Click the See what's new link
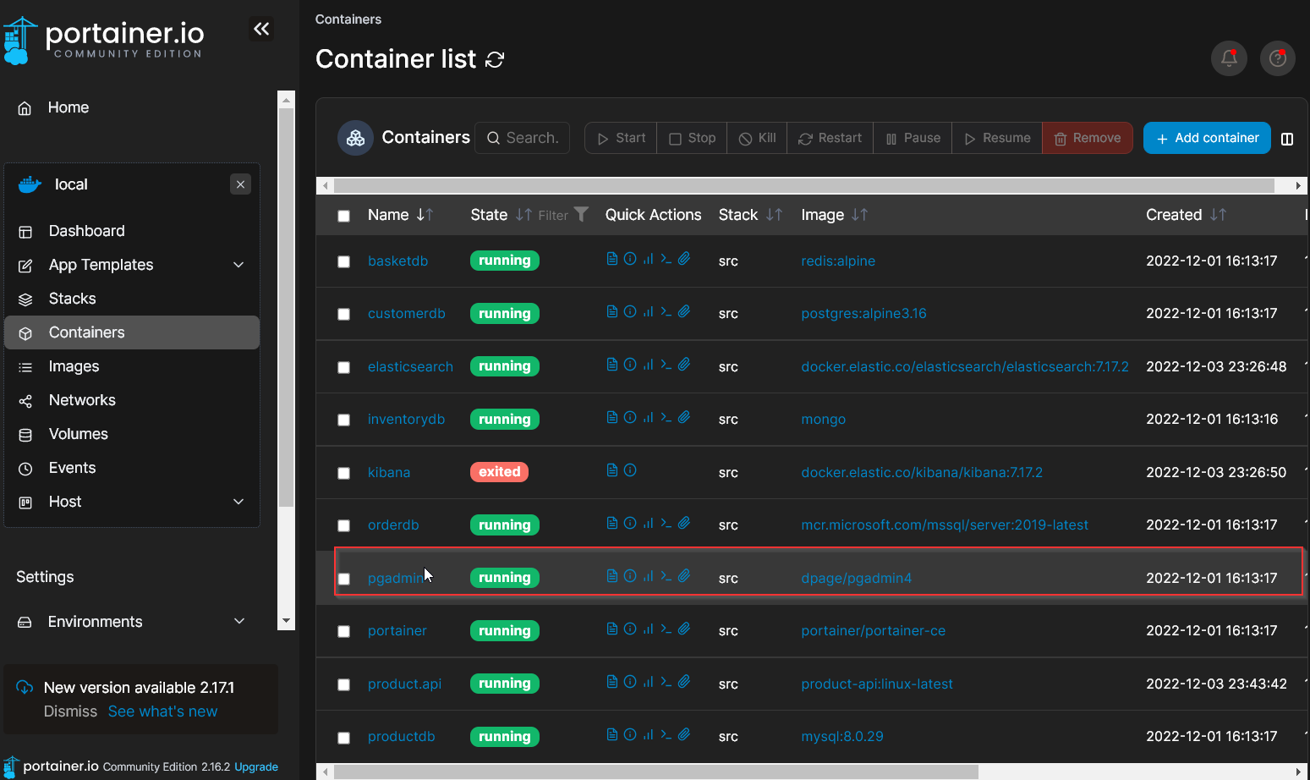Viewport: 1310px width, 780px height. pos(162,711)
